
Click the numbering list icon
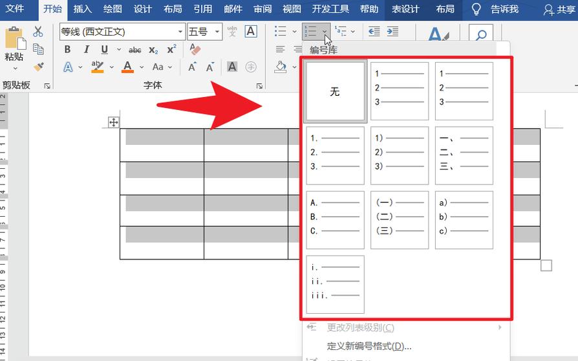pyautogui.click(x=310, y=31)
